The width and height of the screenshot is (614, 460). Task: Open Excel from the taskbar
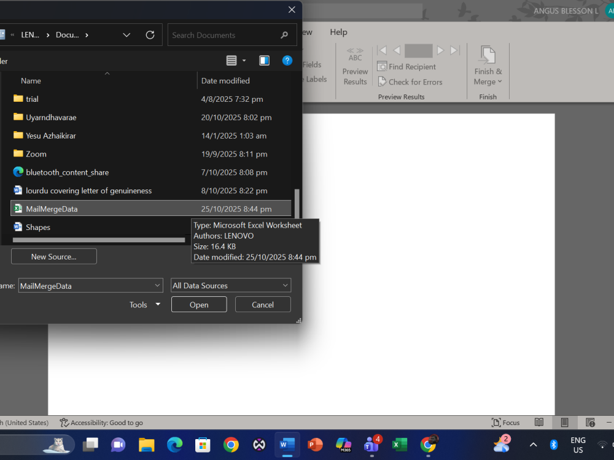tap(400, 445)
